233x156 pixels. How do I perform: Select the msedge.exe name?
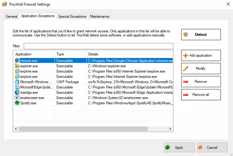tap(29, 92)
